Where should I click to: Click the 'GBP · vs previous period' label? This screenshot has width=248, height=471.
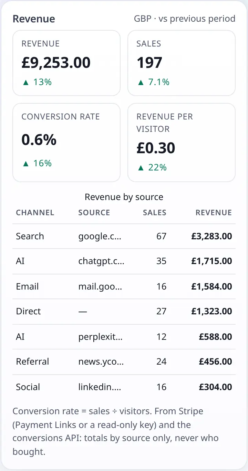tap(185, 19)
